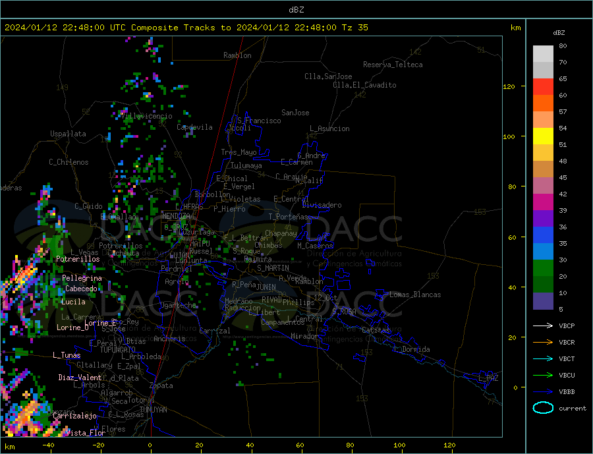
Task: Click the L_Dormida map label
Action: (x=412, y=349)
